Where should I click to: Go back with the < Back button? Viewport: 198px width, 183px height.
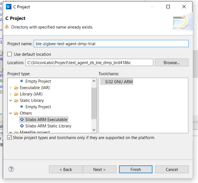click(x=66, y=169)
